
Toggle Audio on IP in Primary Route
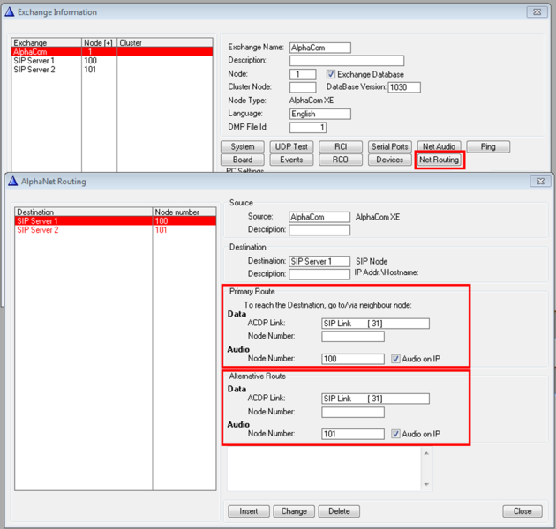(395, 359)
